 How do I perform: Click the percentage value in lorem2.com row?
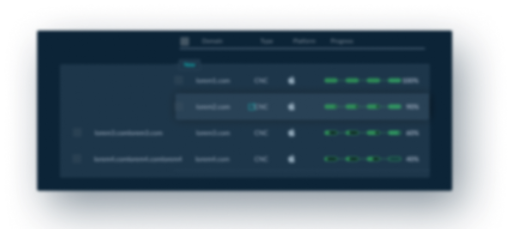412,107
